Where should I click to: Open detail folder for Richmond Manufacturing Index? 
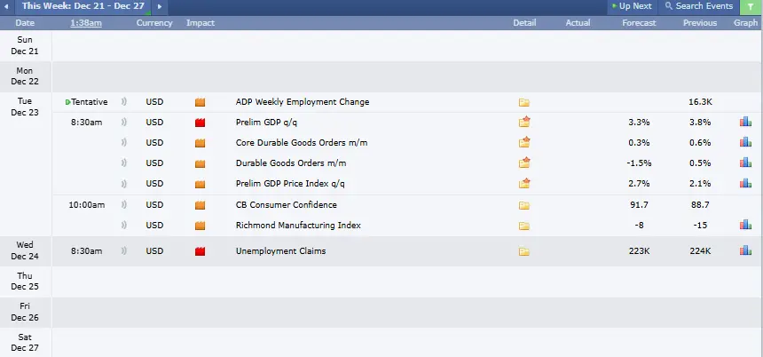[523, 226]
